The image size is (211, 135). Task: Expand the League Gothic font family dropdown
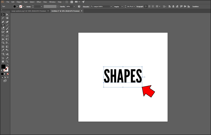click(x=111, y=6)
